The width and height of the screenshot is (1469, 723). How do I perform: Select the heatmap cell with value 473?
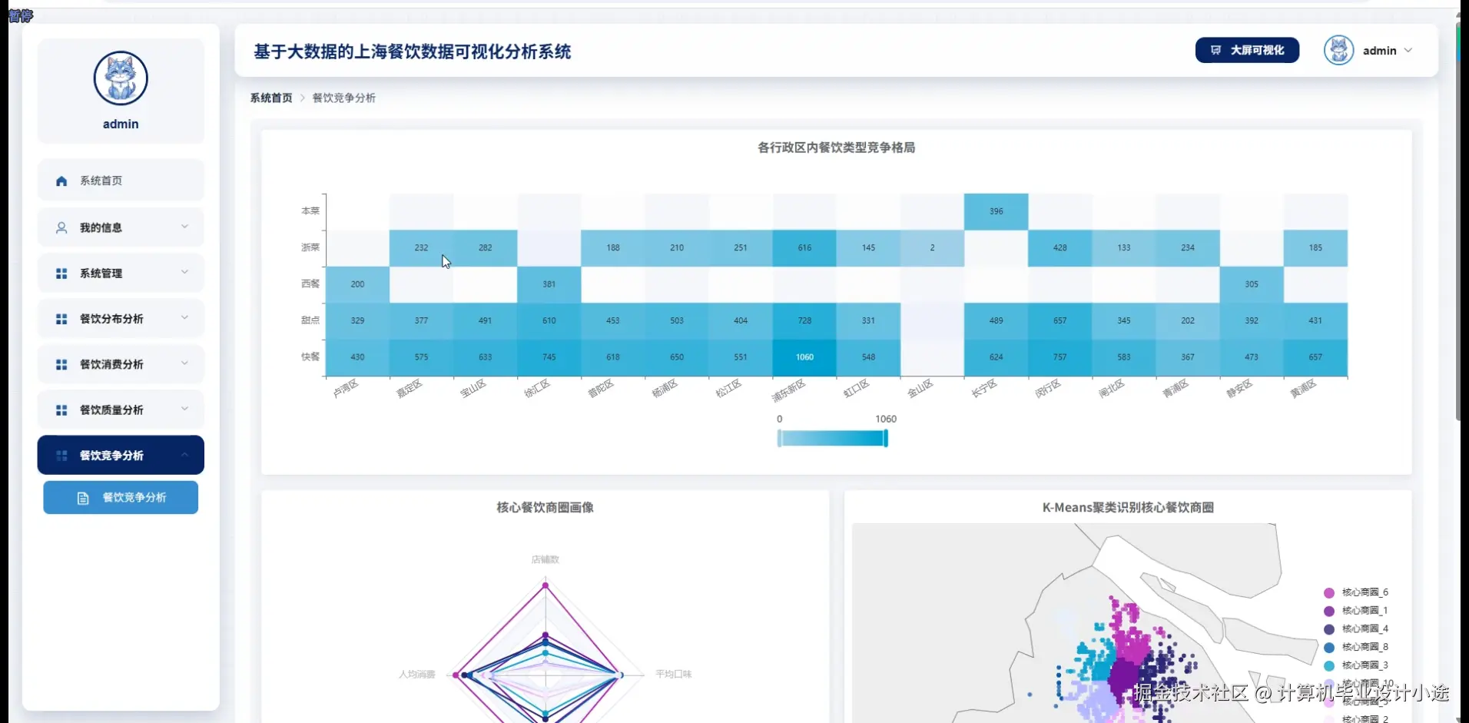(x=1252, y=358)
